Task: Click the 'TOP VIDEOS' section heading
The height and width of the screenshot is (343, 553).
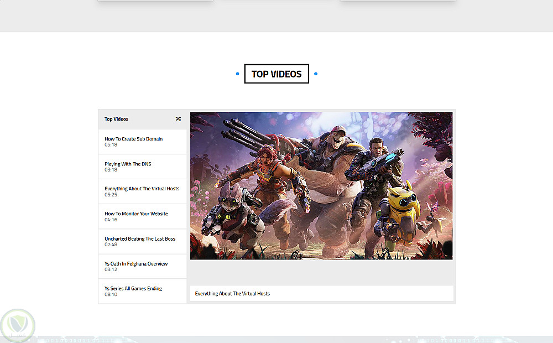Action: tap(276, 74)
